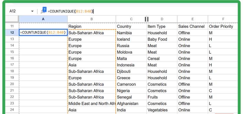Click the Order Priority header cell
The image size is (243, 114).
point(223,26)
